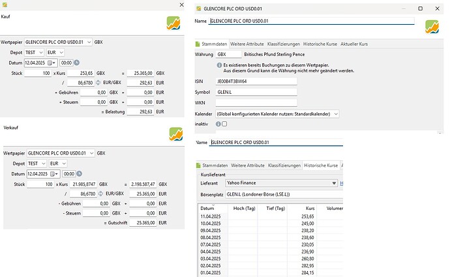Switch to Klassifizierungen tab in lower editor
Viewport: 450px width, 277px height.
[284, 166]
